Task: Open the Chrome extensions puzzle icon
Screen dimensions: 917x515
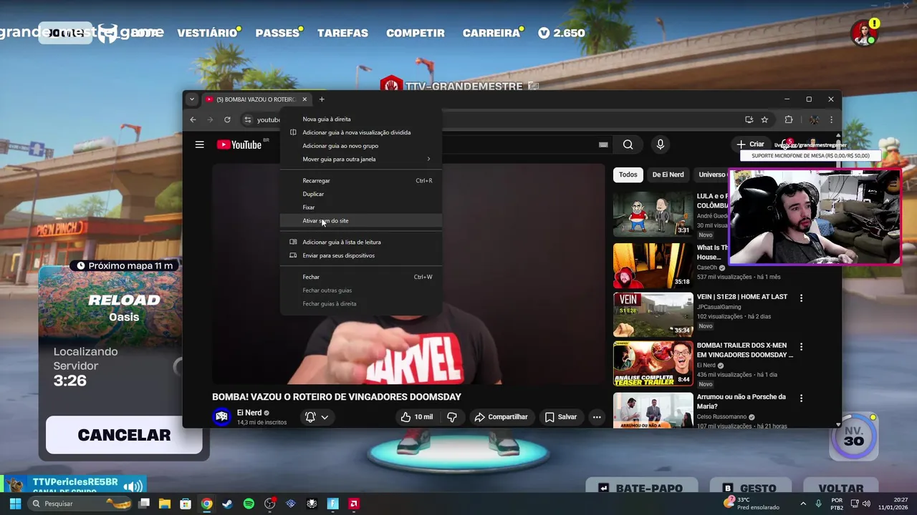Action: pos(789,119)
